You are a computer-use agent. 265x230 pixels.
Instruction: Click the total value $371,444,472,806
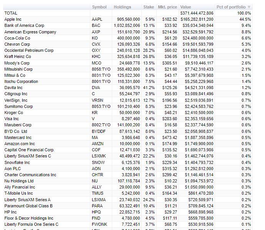197,13
